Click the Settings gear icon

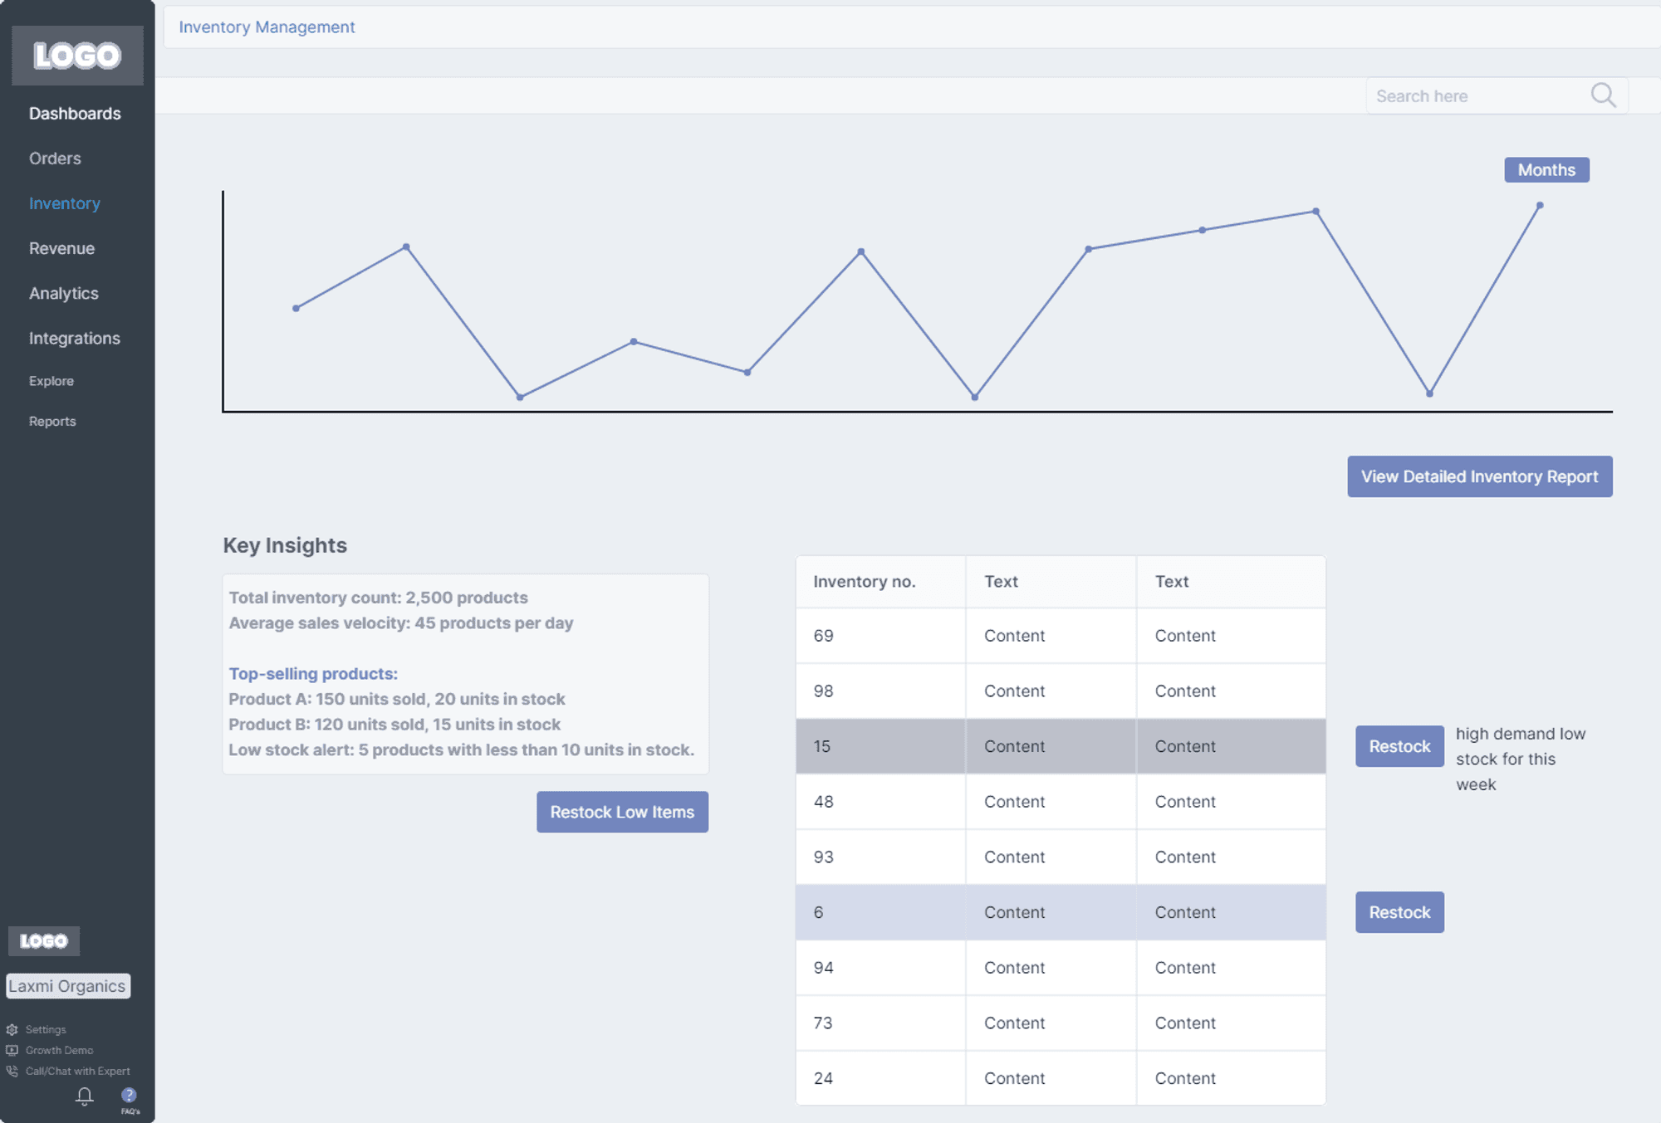pyautogui.click(x=12, y=1029)
